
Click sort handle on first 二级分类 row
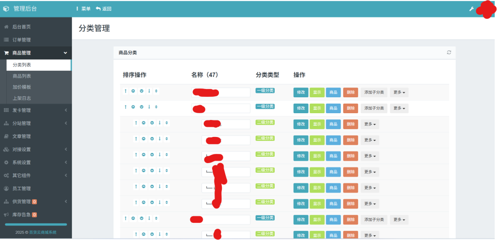(167, 123)
